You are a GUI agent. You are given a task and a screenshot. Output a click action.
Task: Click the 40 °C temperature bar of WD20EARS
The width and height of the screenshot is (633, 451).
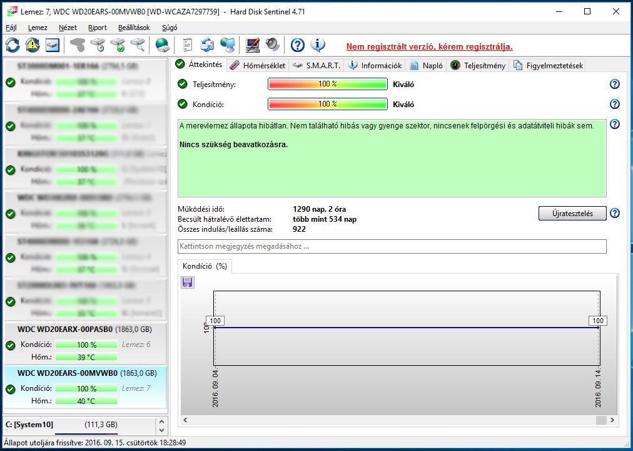pyautogui.click(x=86, y=402)
